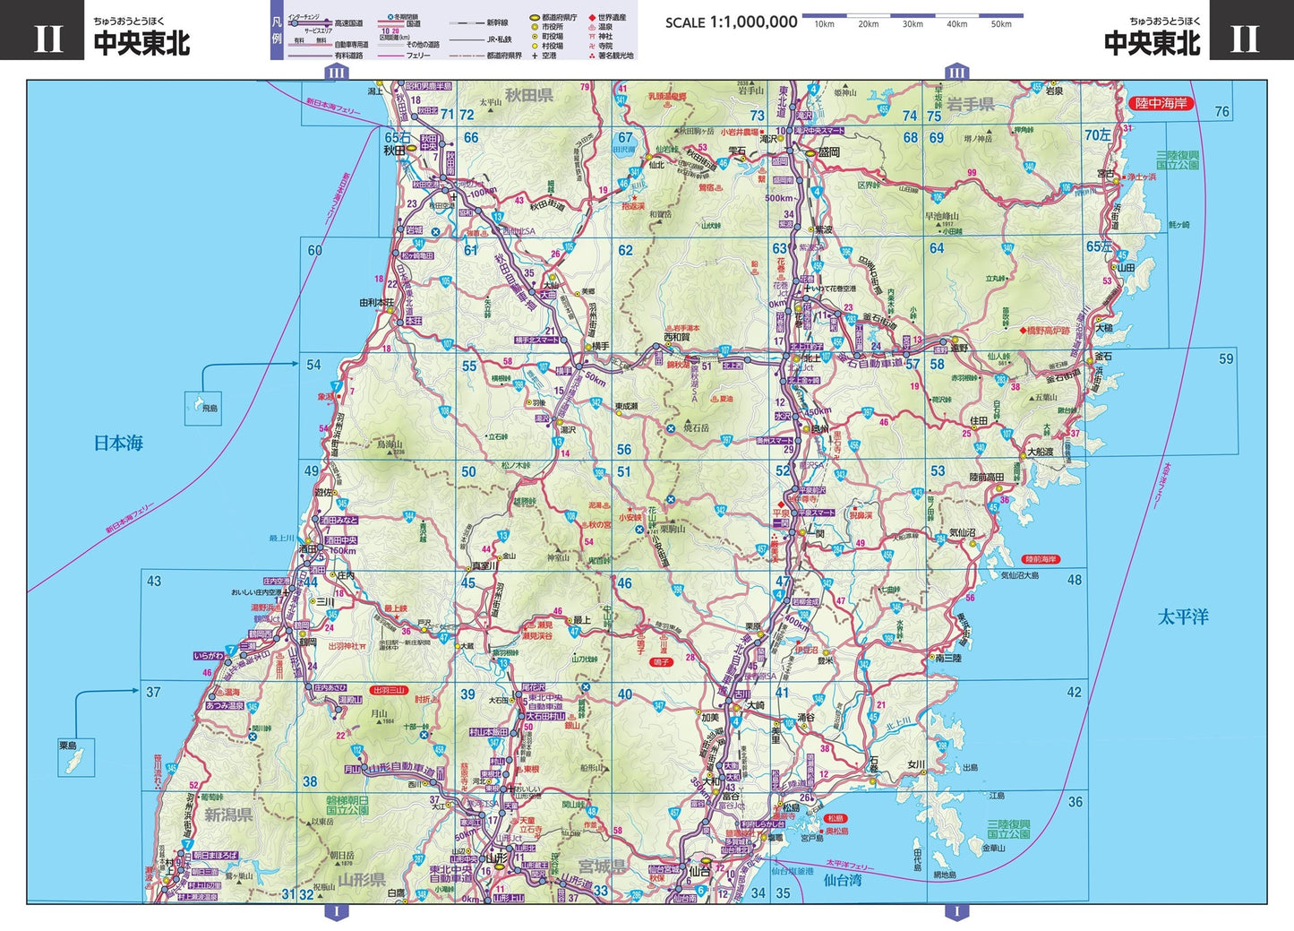Click the 町役場 symbol in the legend

click(x=534, y=37)
